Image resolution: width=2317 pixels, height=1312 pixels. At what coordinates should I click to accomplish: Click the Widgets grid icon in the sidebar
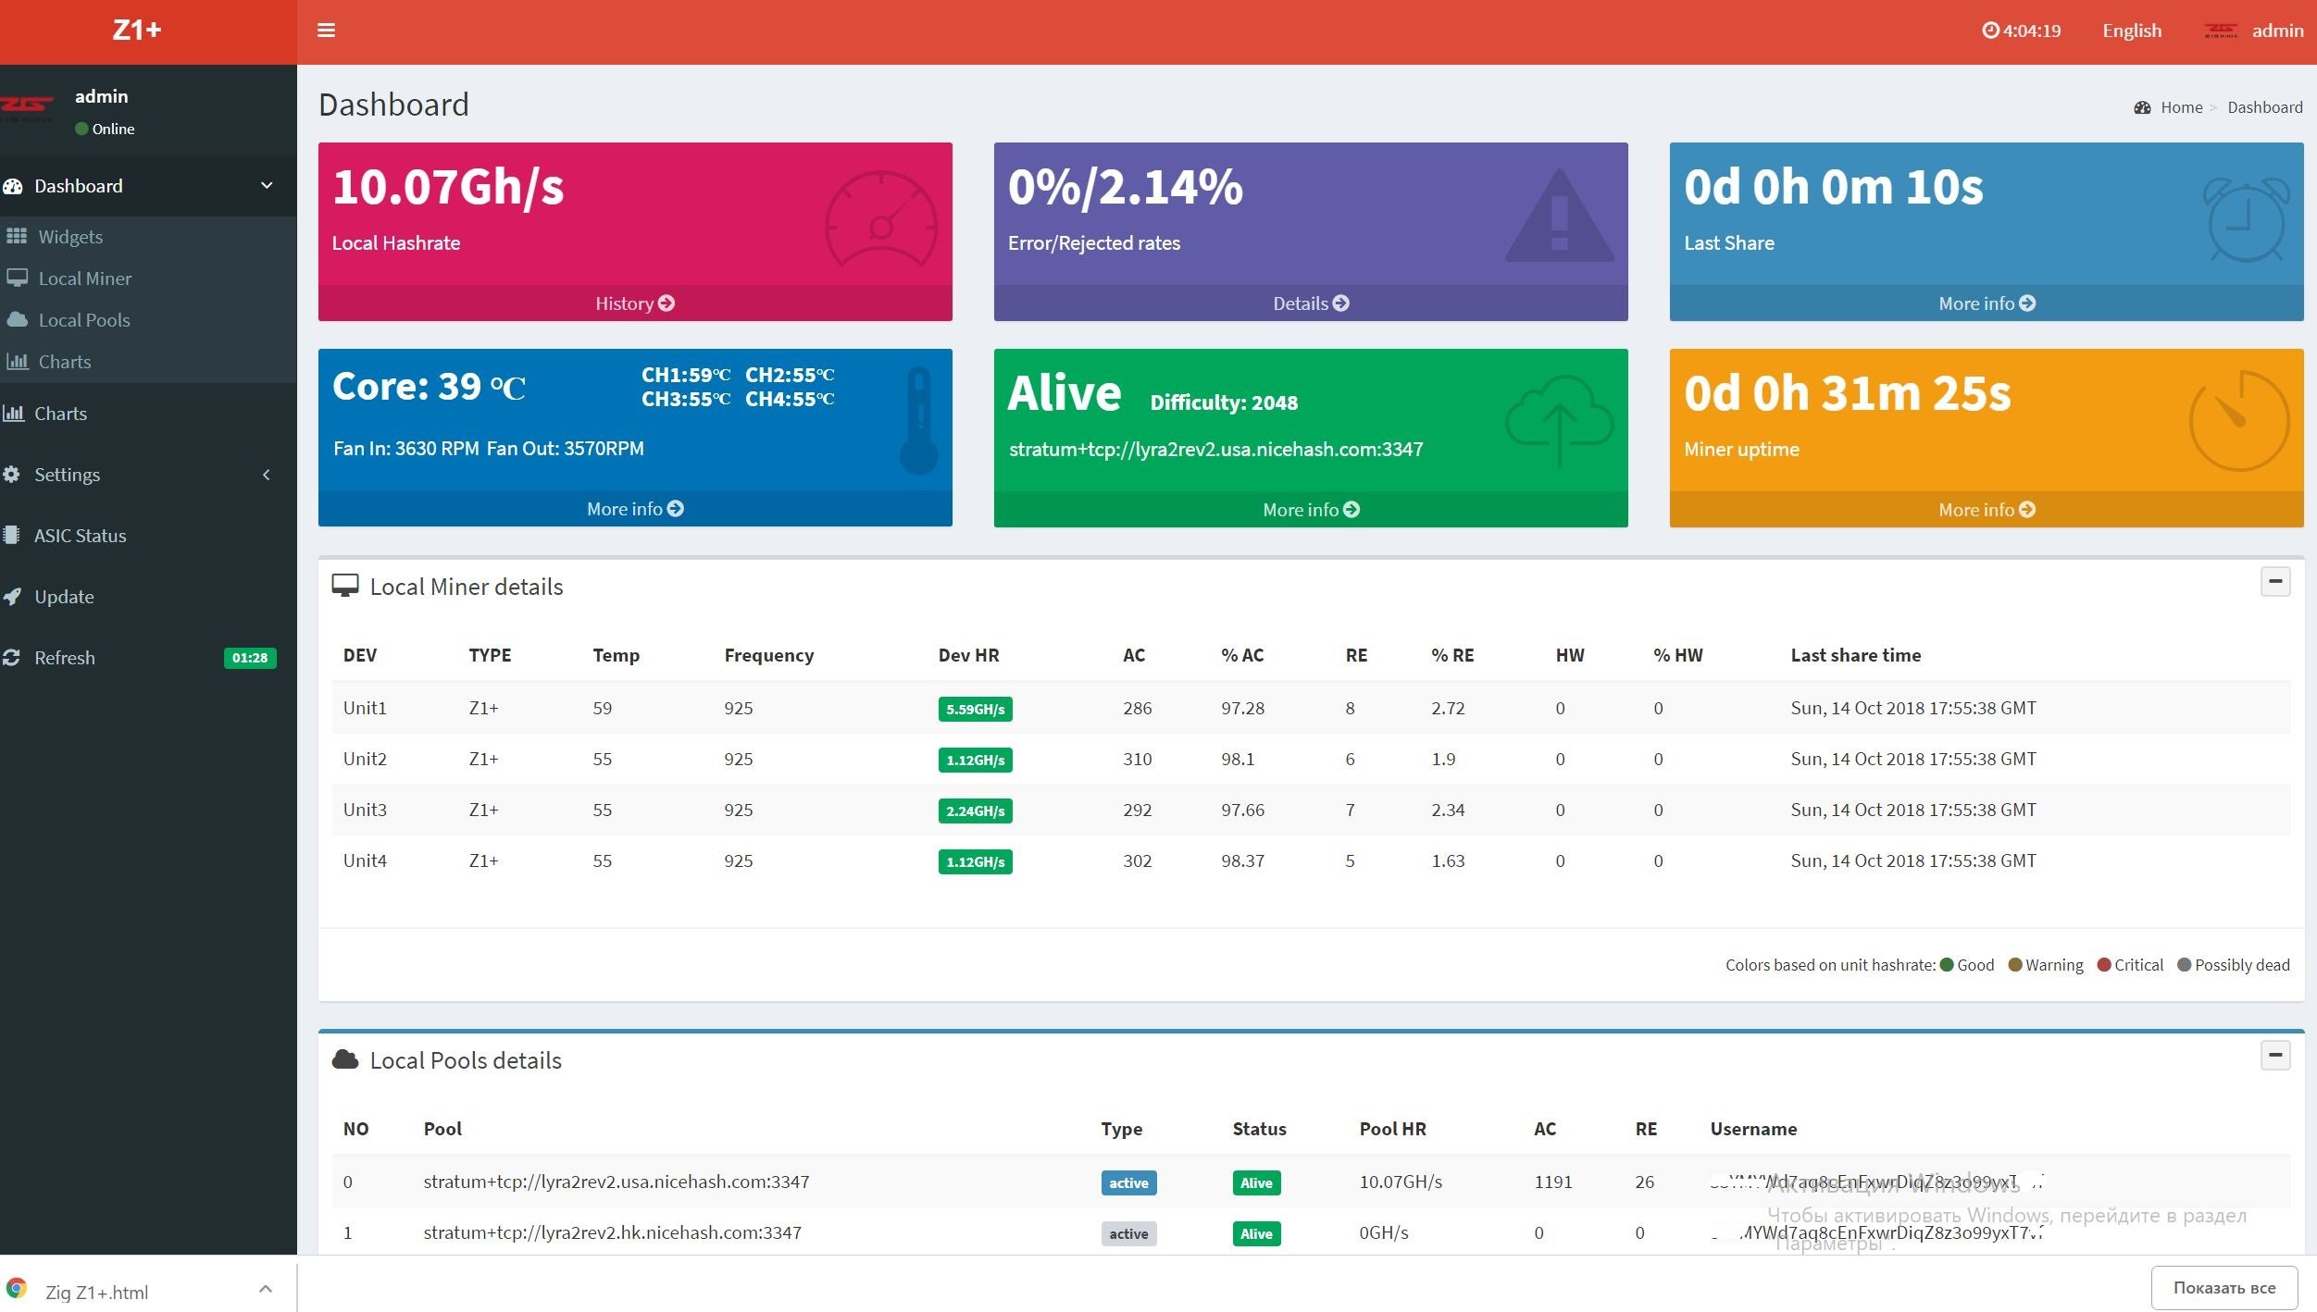tap(17, 236)
